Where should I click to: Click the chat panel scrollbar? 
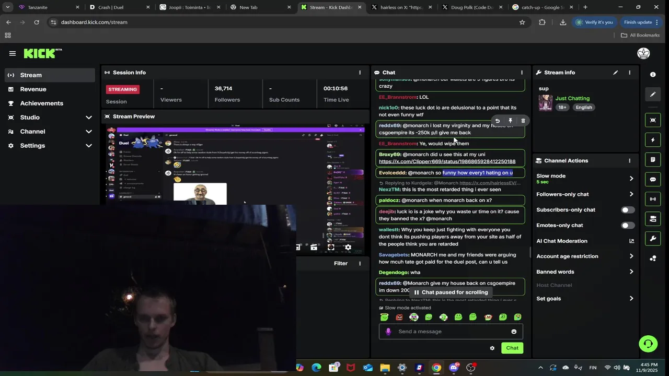pos(529,253)
